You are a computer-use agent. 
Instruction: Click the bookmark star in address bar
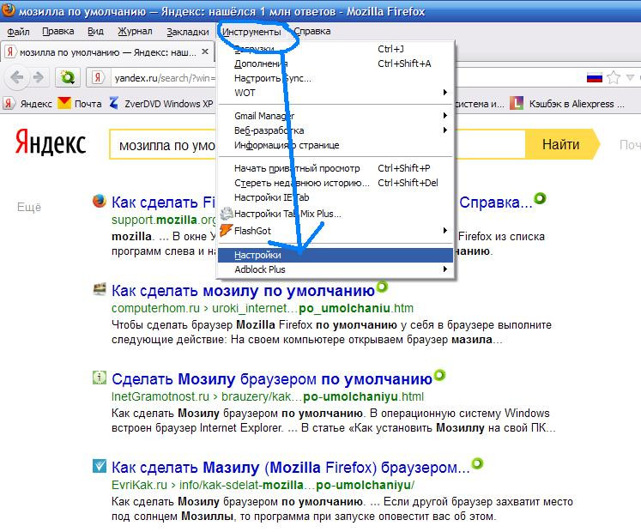tap(614, 77)
